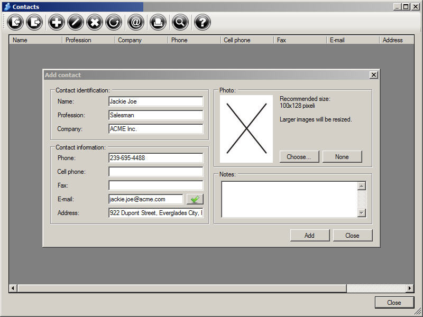423x317 pixels.
Task: Click the refresh list toolbar icon
Action: (x=114, y=22)
